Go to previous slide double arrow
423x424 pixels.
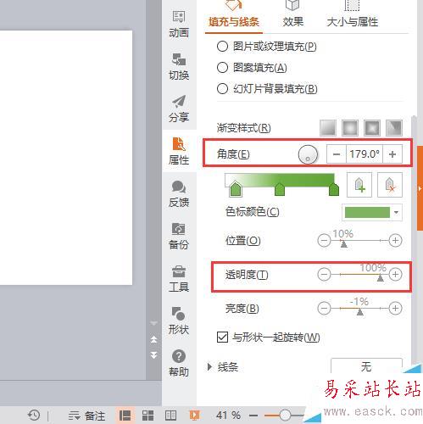(x=153, y=339)
